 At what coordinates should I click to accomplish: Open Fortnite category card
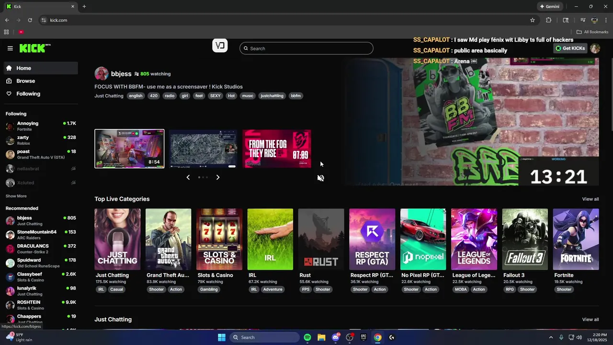click(x=576, y=239)
